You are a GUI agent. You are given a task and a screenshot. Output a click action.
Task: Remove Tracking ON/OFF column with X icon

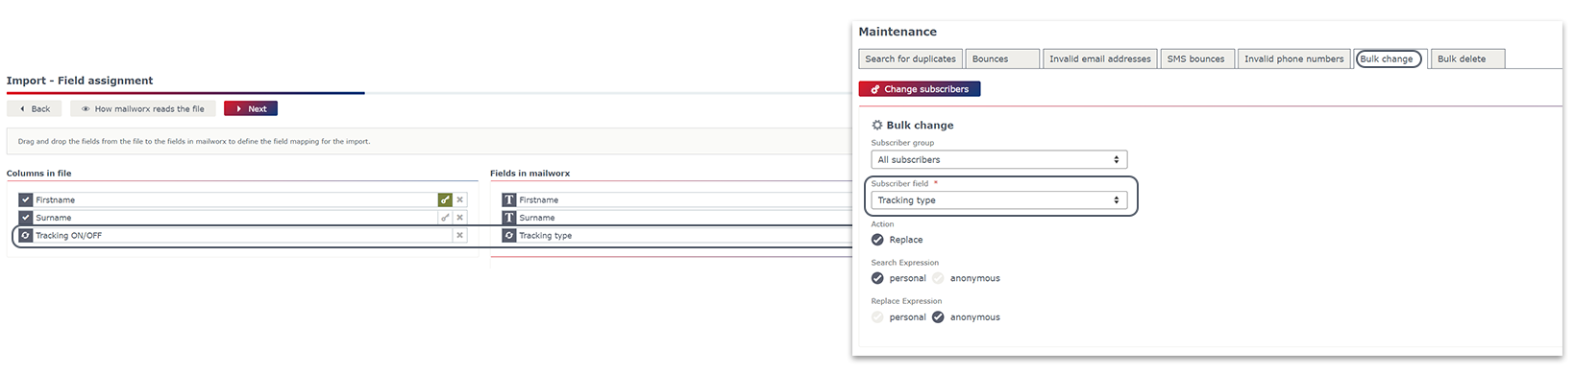[x=460, y=235]
